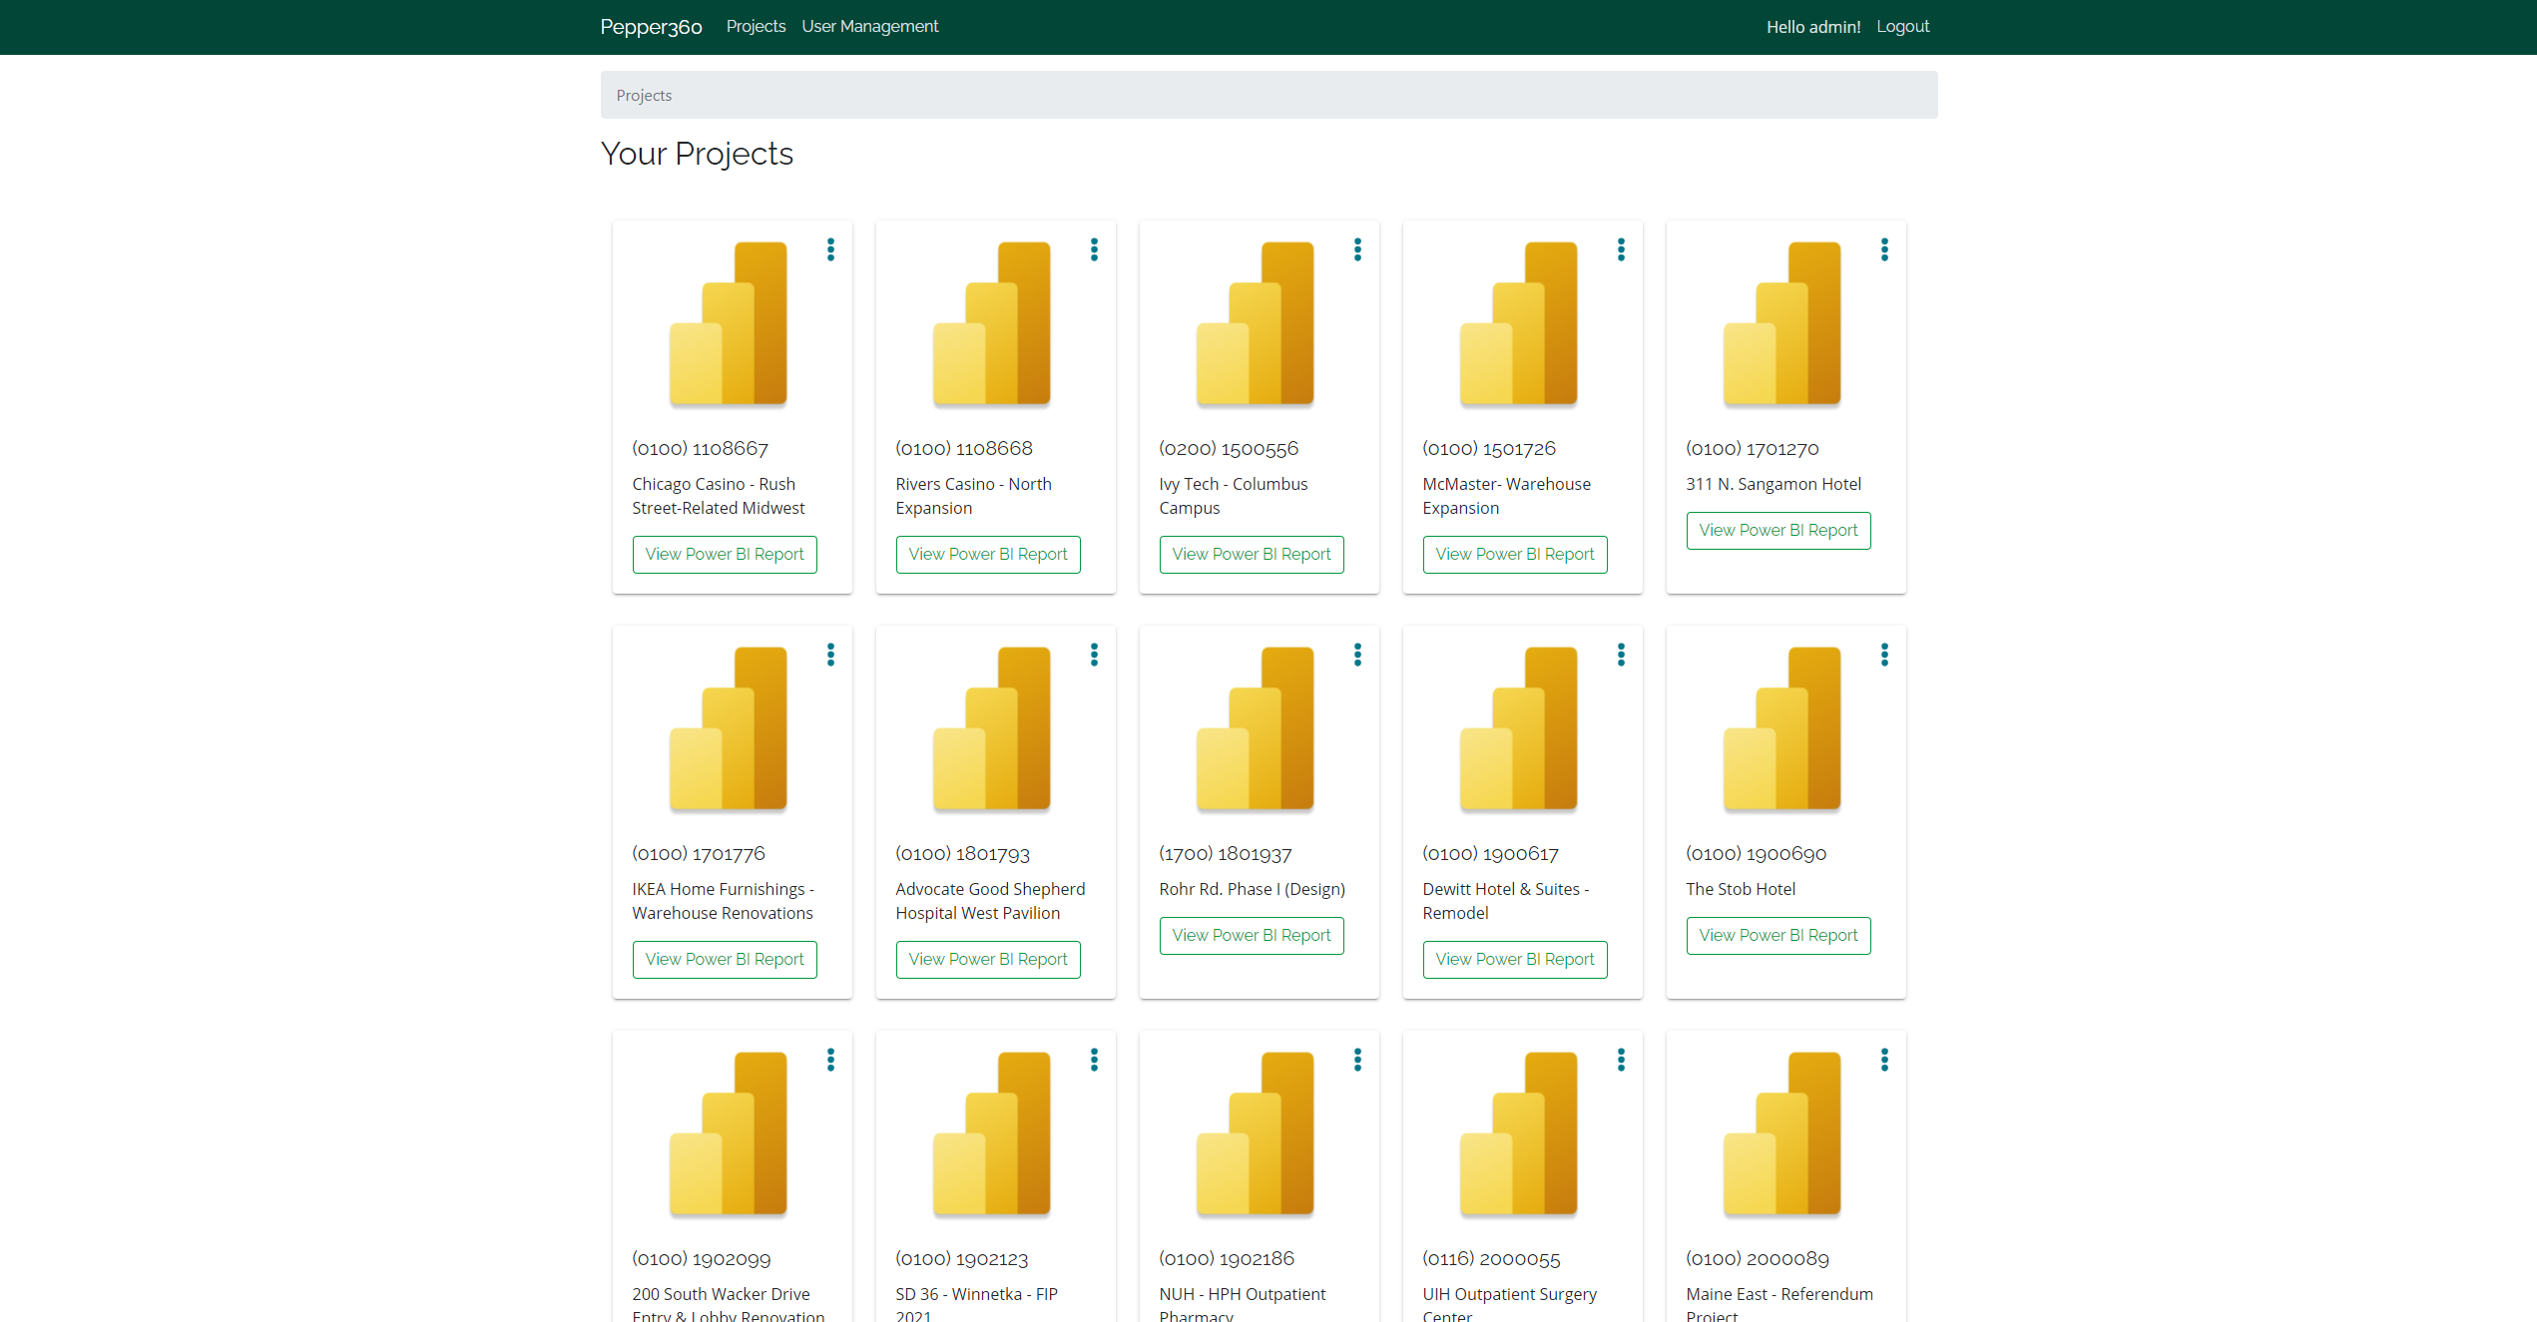Viewport: 2537px width, 1322px height.
Task: Open three-dot menu on IKEA Home Furnishings card
Action: tap(830, 655)
